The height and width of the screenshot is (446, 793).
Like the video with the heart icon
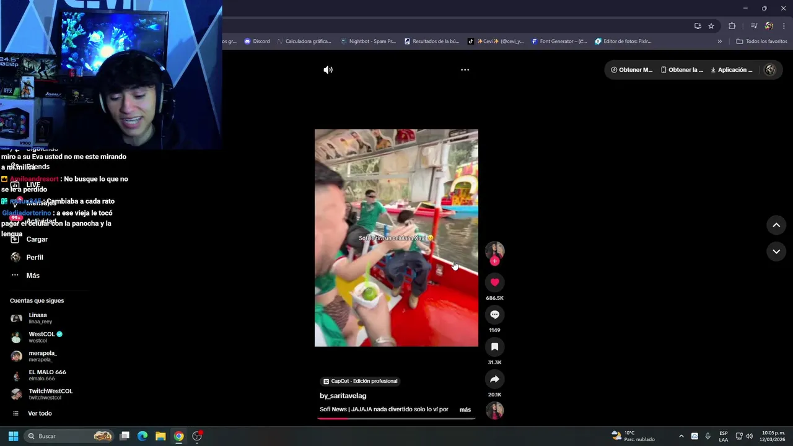[x=494, y=282]
